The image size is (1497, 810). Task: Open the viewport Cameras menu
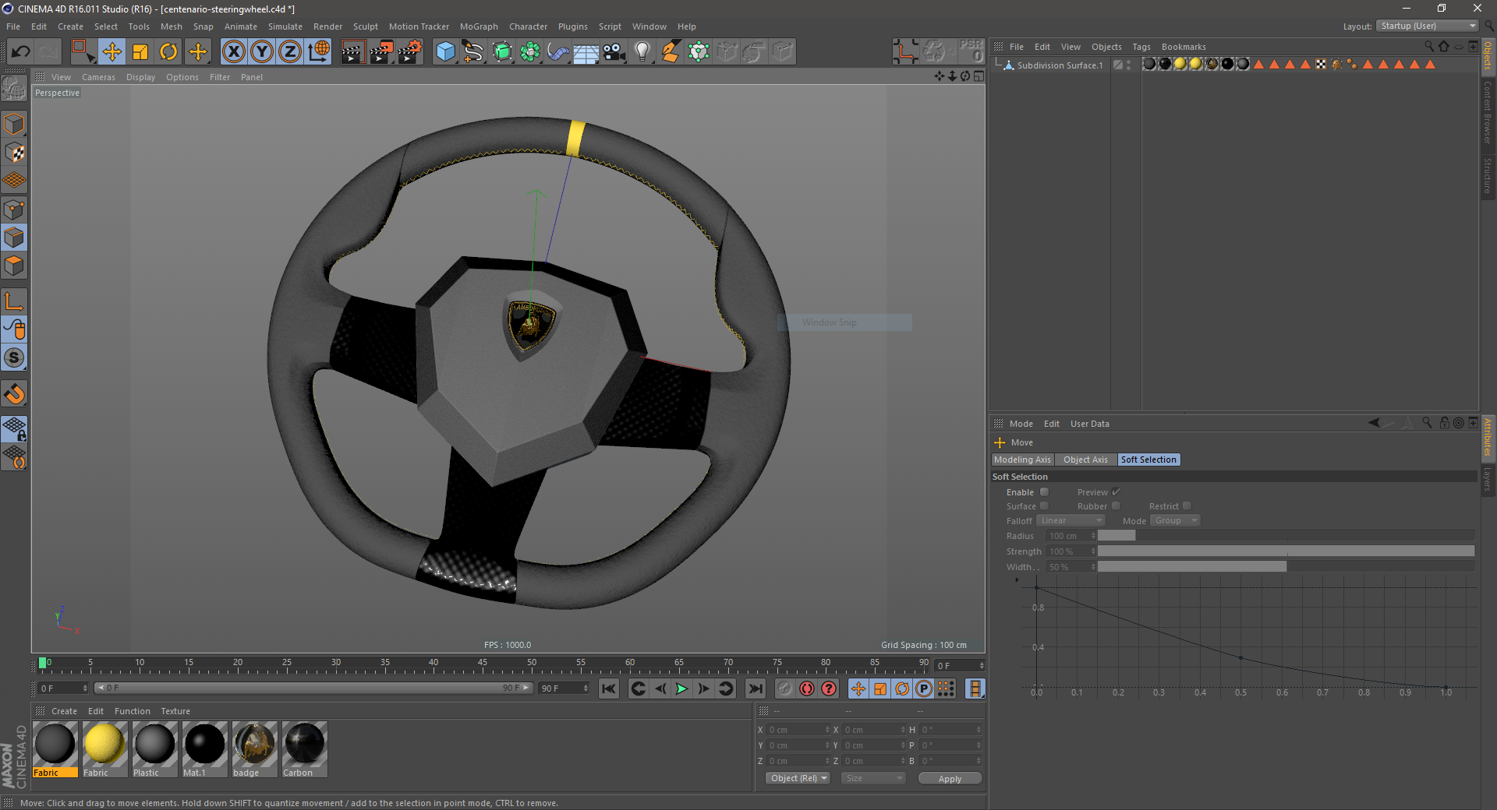point(98,77)
